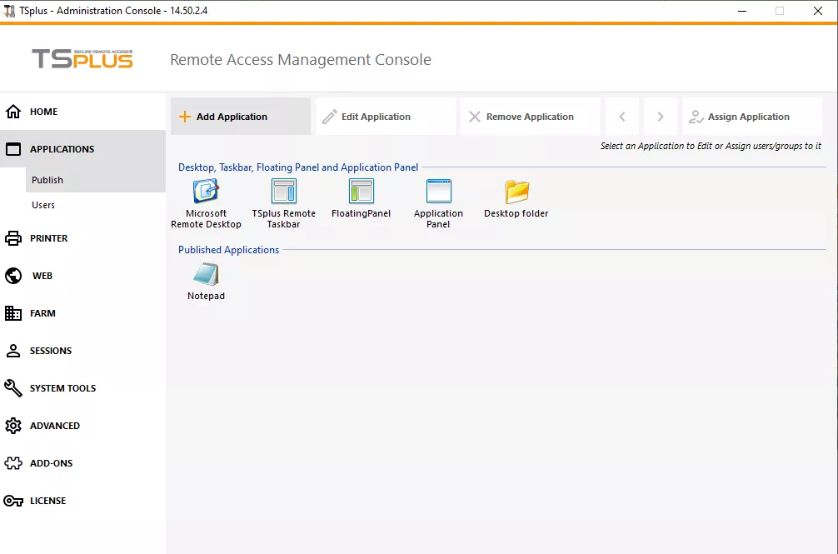Open the Sessions section
Image resolution: width=838 pixels, height=554 pixels.
pos(50,351)
